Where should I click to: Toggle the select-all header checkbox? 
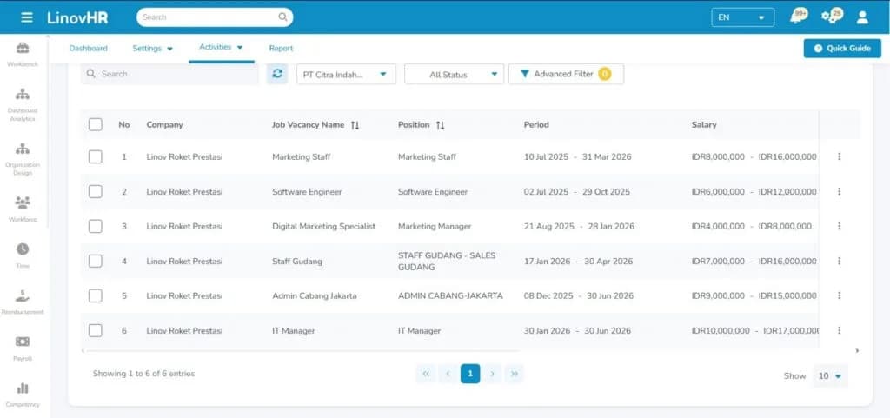pyautogui.click(x=96, y=125)
